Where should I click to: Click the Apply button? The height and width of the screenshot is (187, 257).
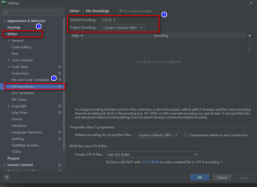(244, 177)
